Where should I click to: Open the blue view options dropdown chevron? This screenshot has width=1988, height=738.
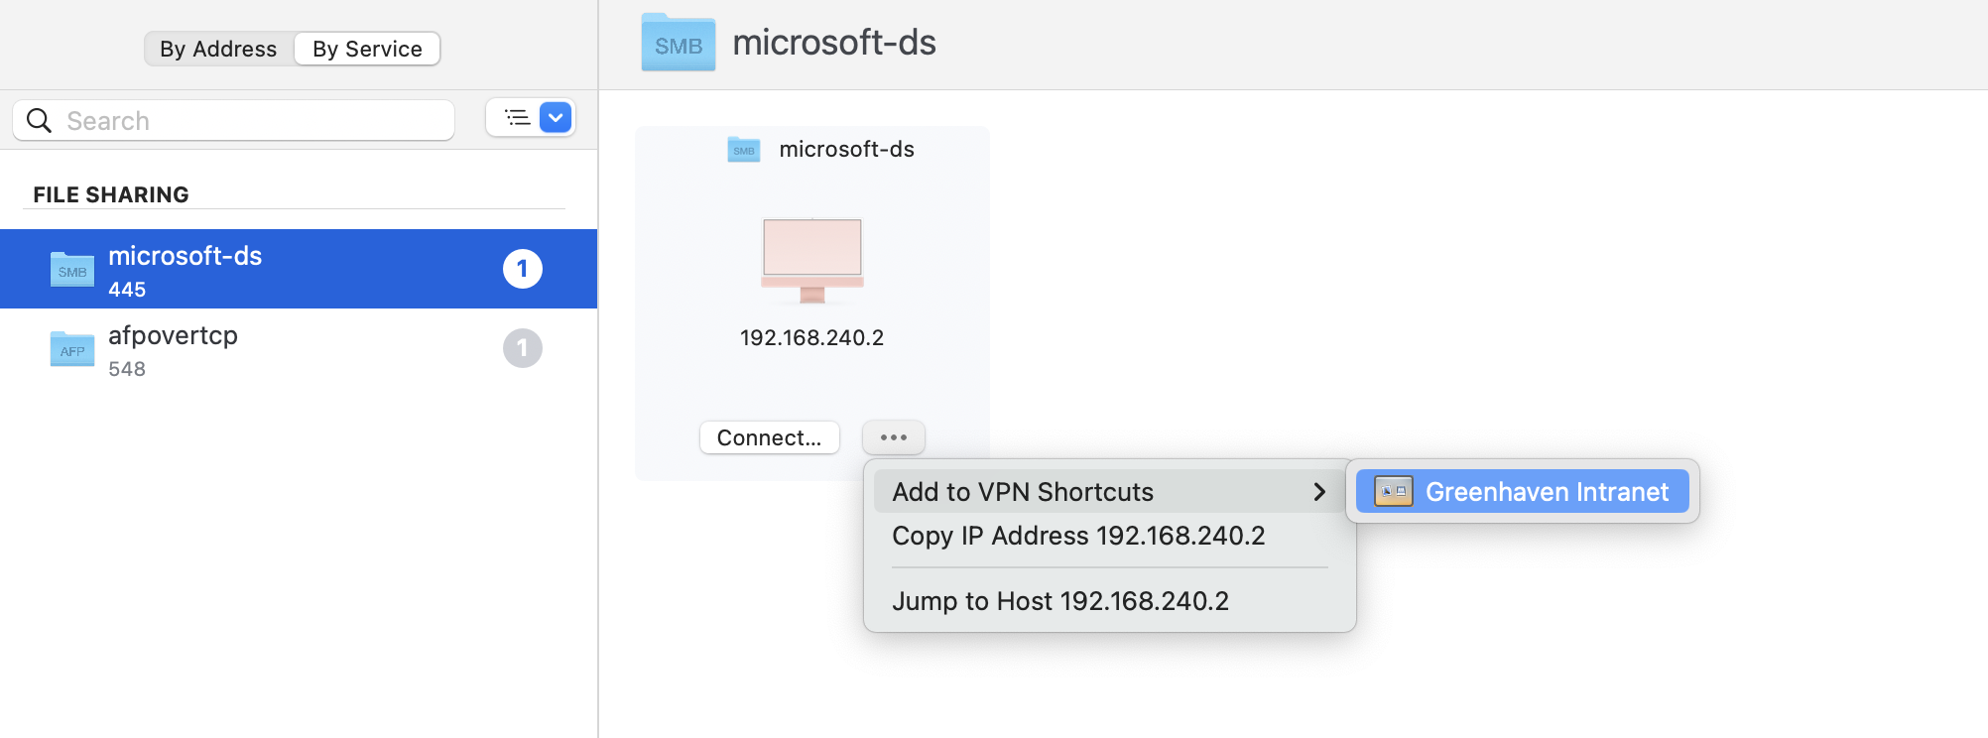(x=555, y=116)
